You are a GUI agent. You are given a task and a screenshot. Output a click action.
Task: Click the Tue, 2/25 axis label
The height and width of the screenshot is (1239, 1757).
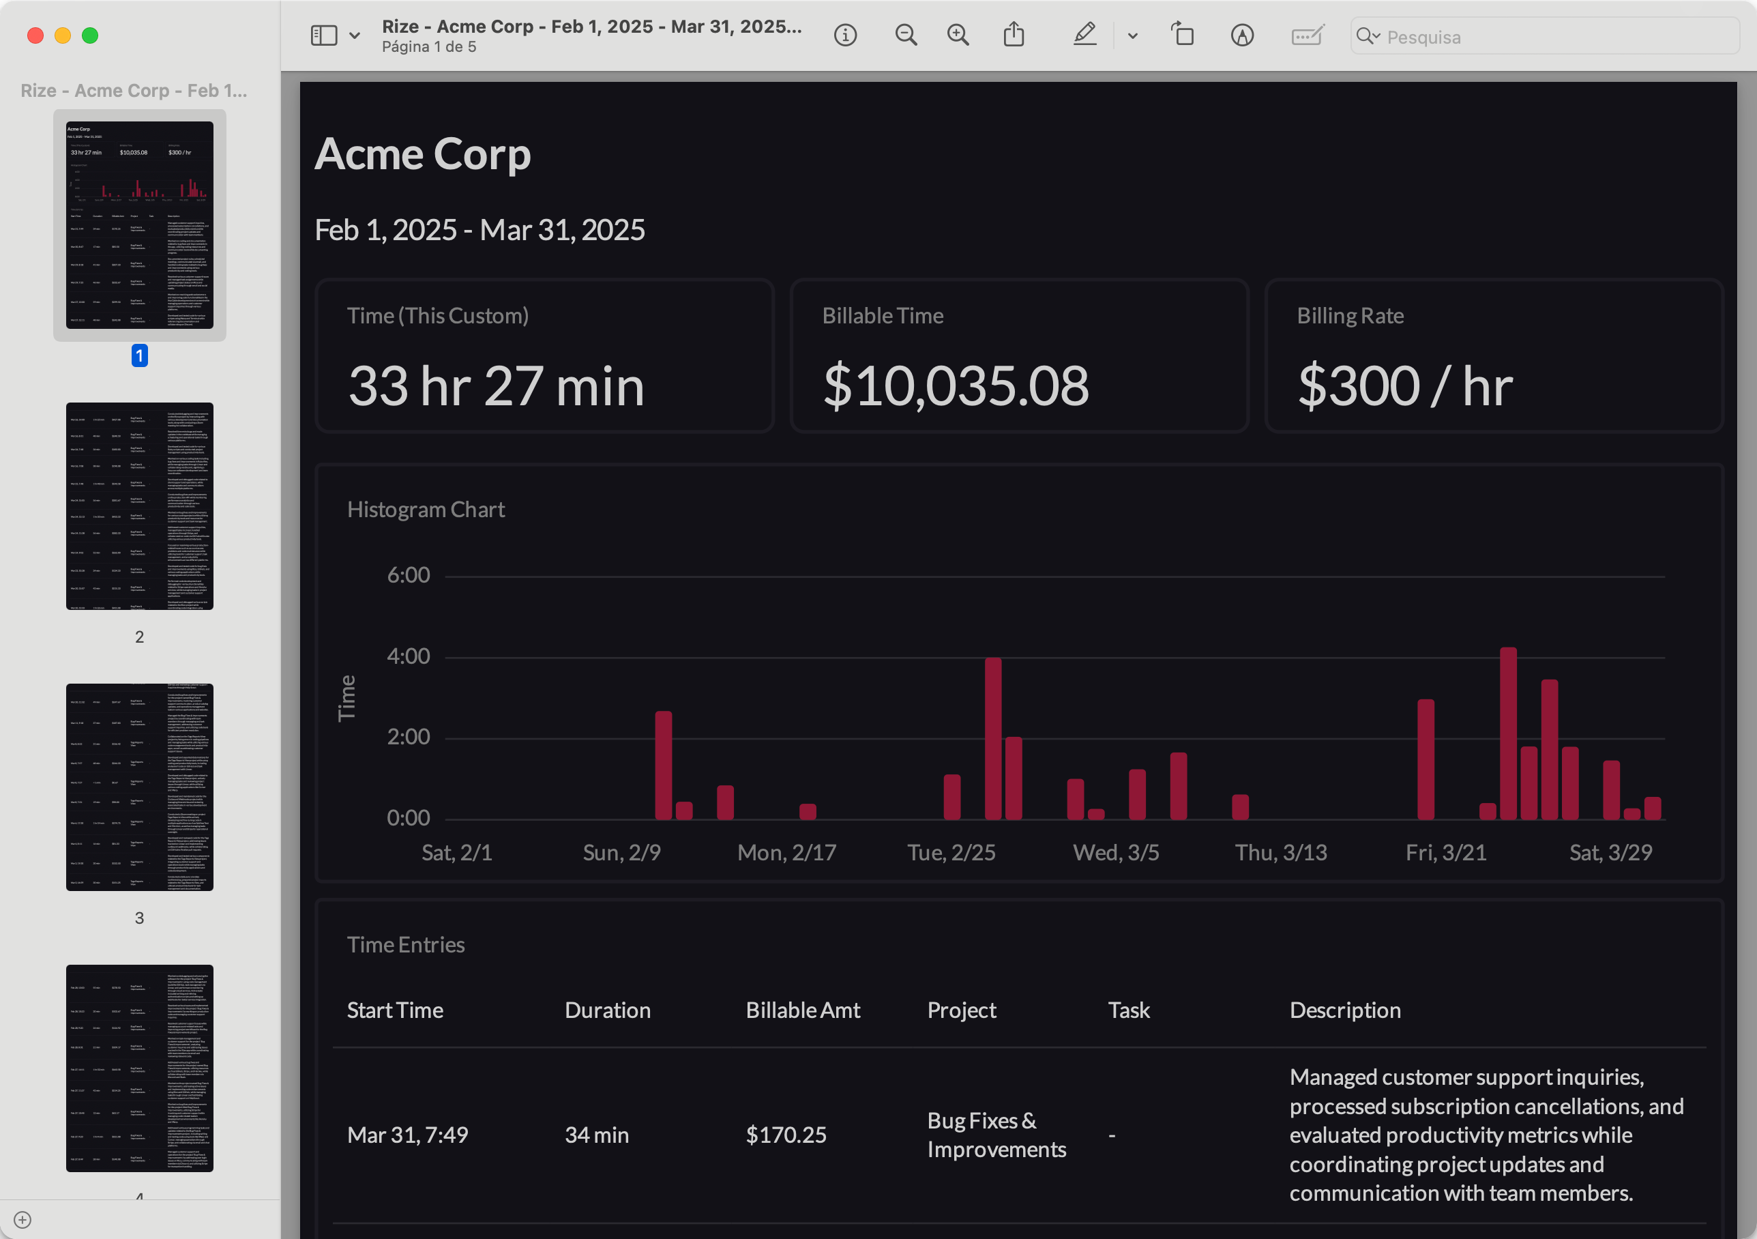[x=951, y=853]
